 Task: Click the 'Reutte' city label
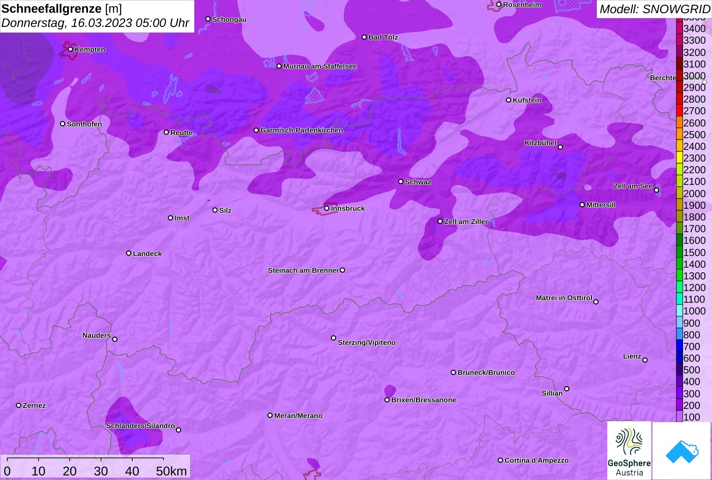click(x=182, y=133)
